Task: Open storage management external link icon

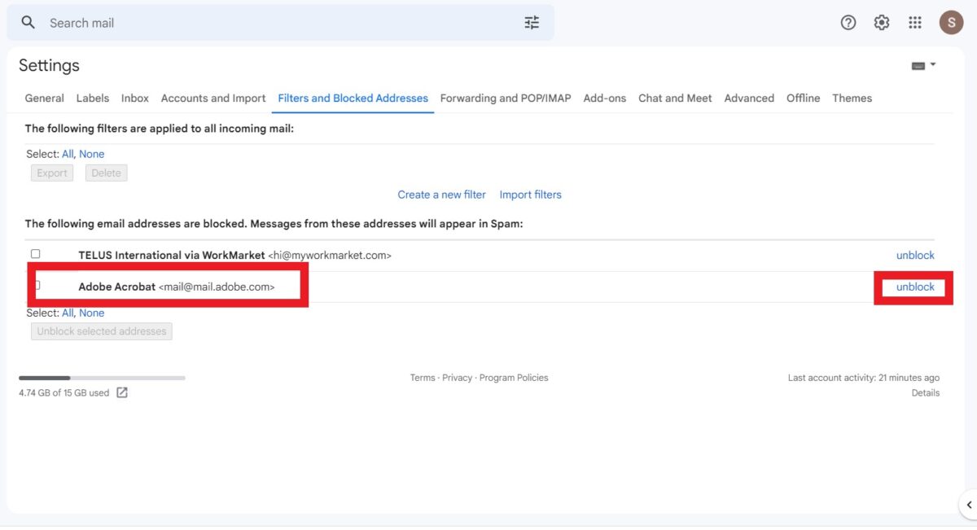Action: [x=122, y=392]
